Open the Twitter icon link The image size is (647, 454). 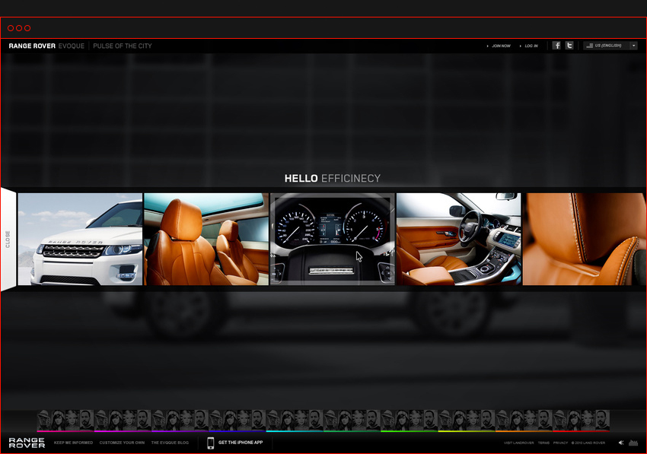point(569,46)
